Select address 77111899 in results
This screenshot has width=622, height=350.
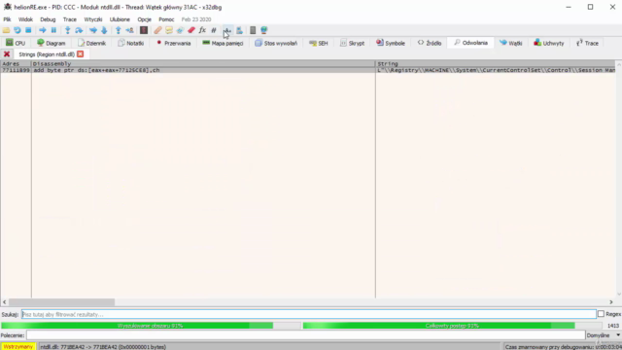point(16,70)
